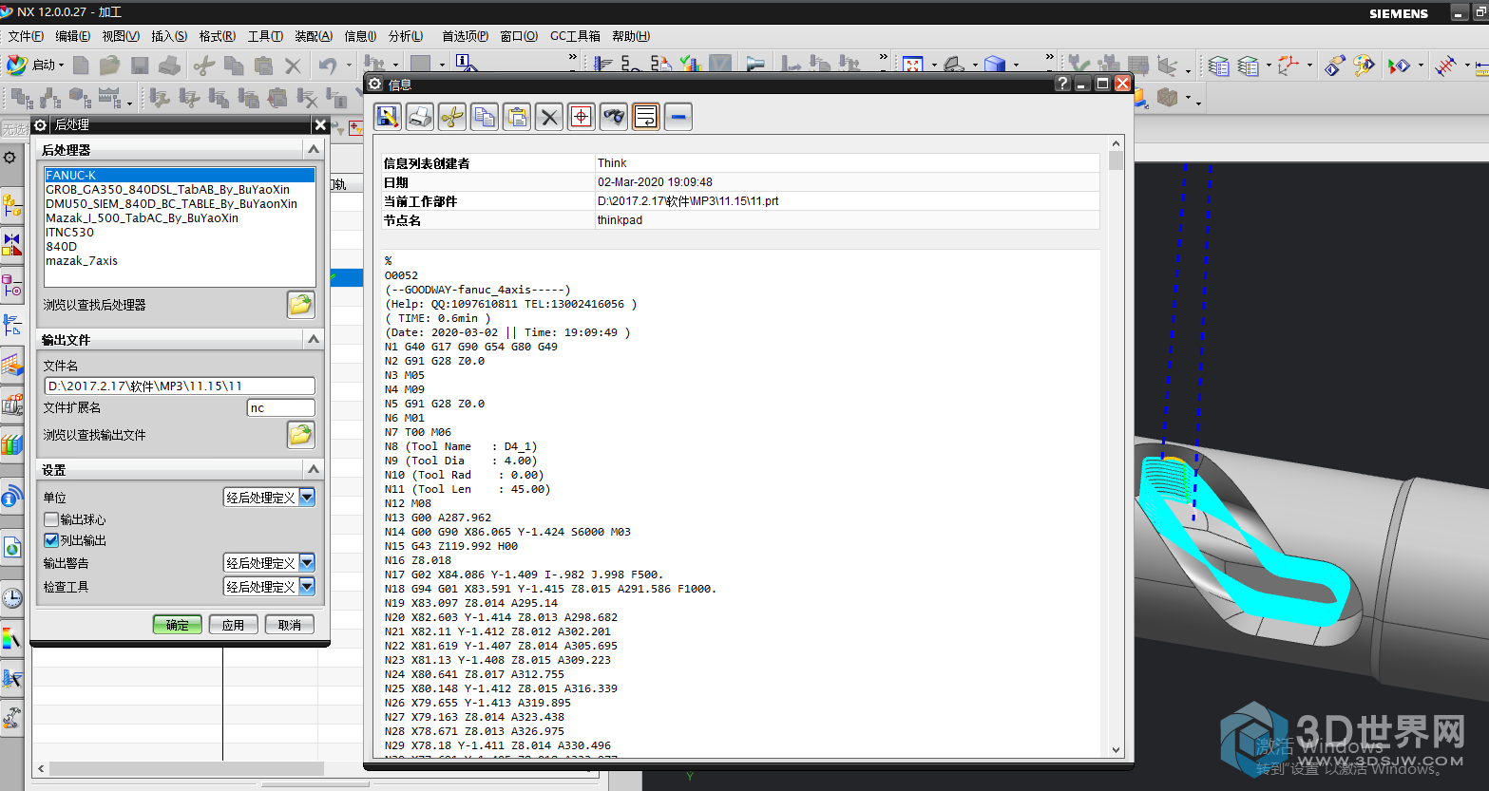
Task: Collapse the 输出文件 section
Action: coord(314,339)
